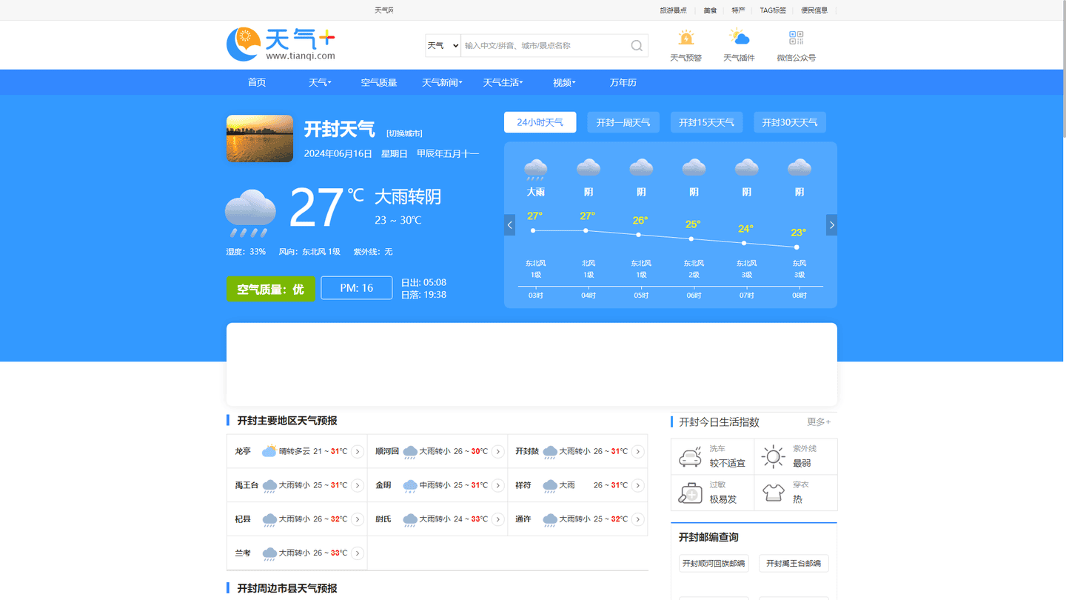Click the 大雨 cloud icon in the hourly forecast

point(535,170)
